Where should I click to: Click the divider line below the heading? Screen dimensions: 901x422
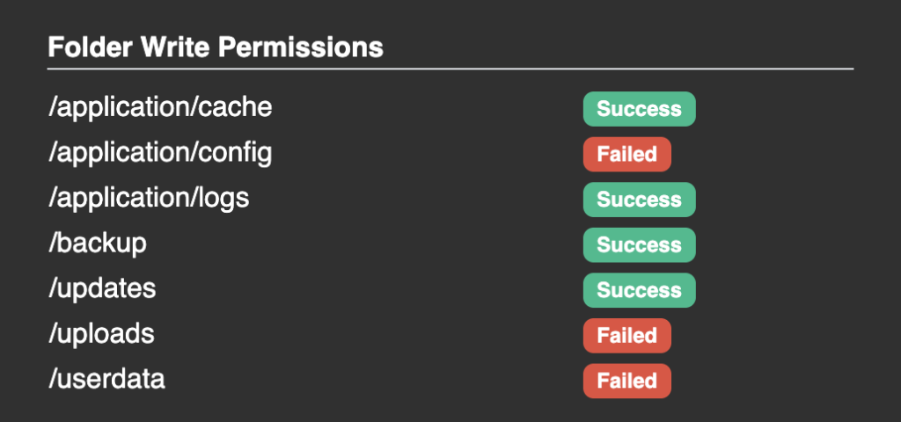[450, 68]
